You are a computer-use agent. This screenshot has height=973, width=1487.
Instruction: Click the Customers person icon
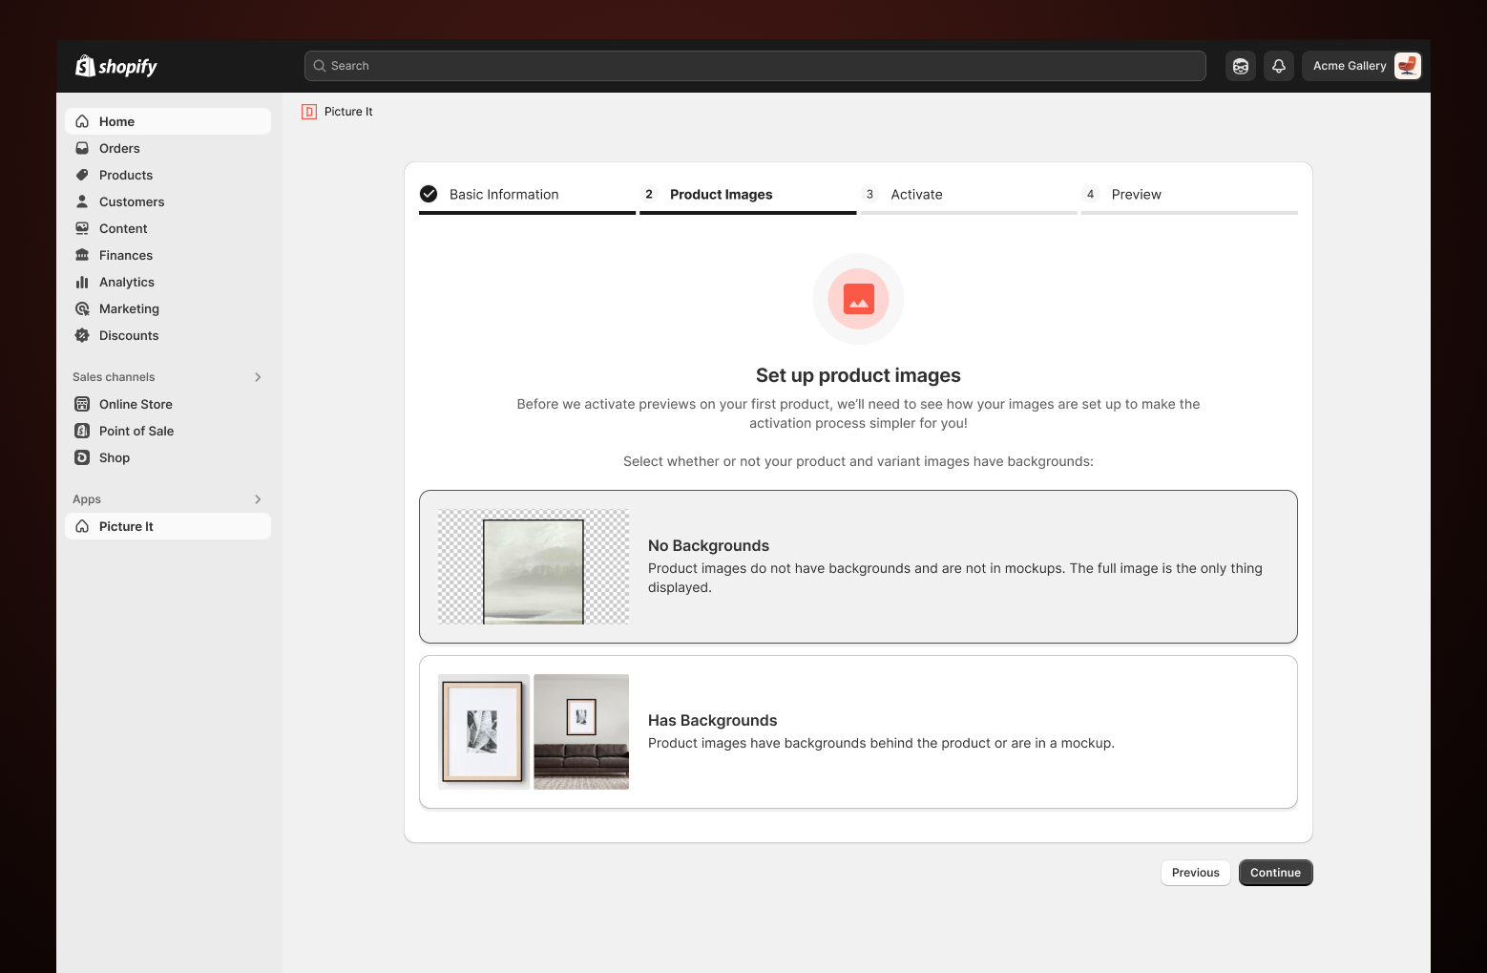[82, 201]
